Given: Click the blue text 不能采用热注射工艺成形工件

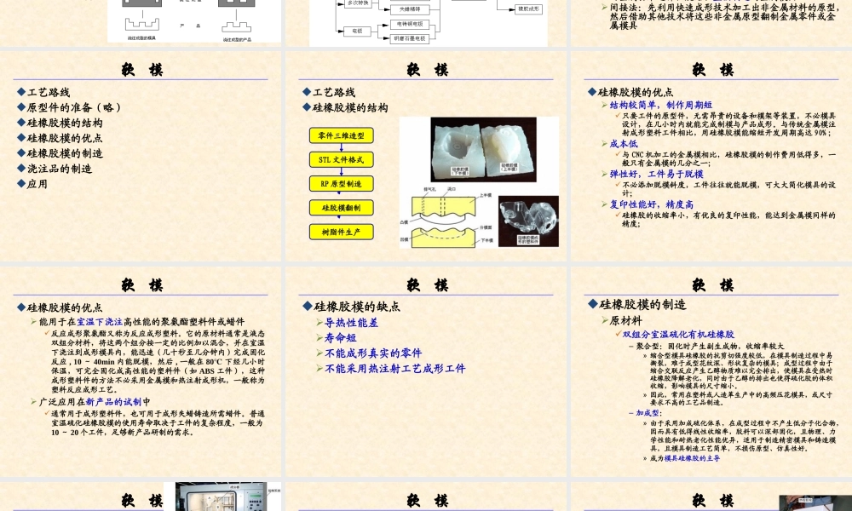Looking at the screenshot, I should 394,368.
